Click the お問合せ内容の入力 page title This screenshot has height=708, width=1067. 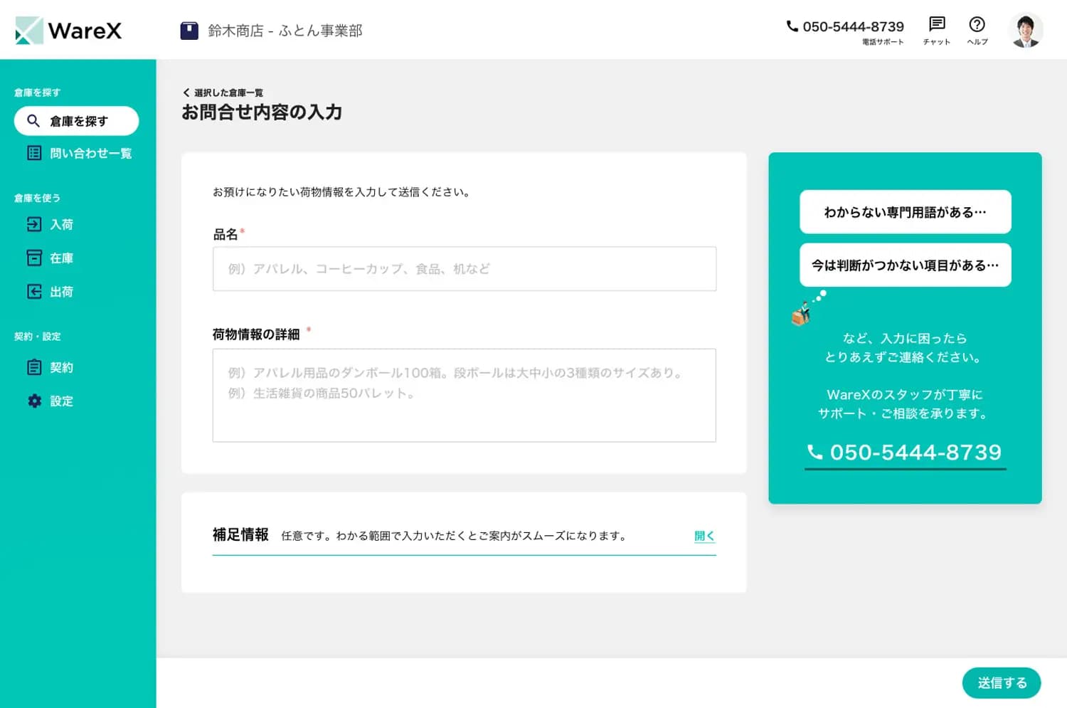(262, 112)
